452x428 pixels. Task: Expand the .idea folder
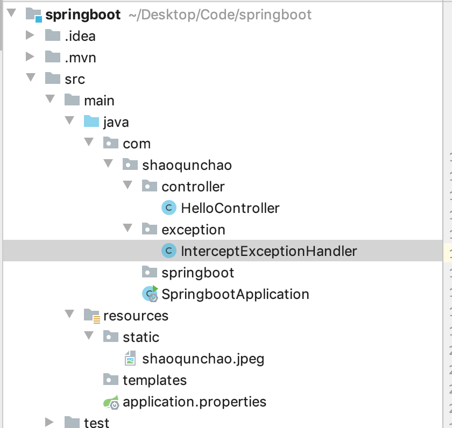pos(31,36)
